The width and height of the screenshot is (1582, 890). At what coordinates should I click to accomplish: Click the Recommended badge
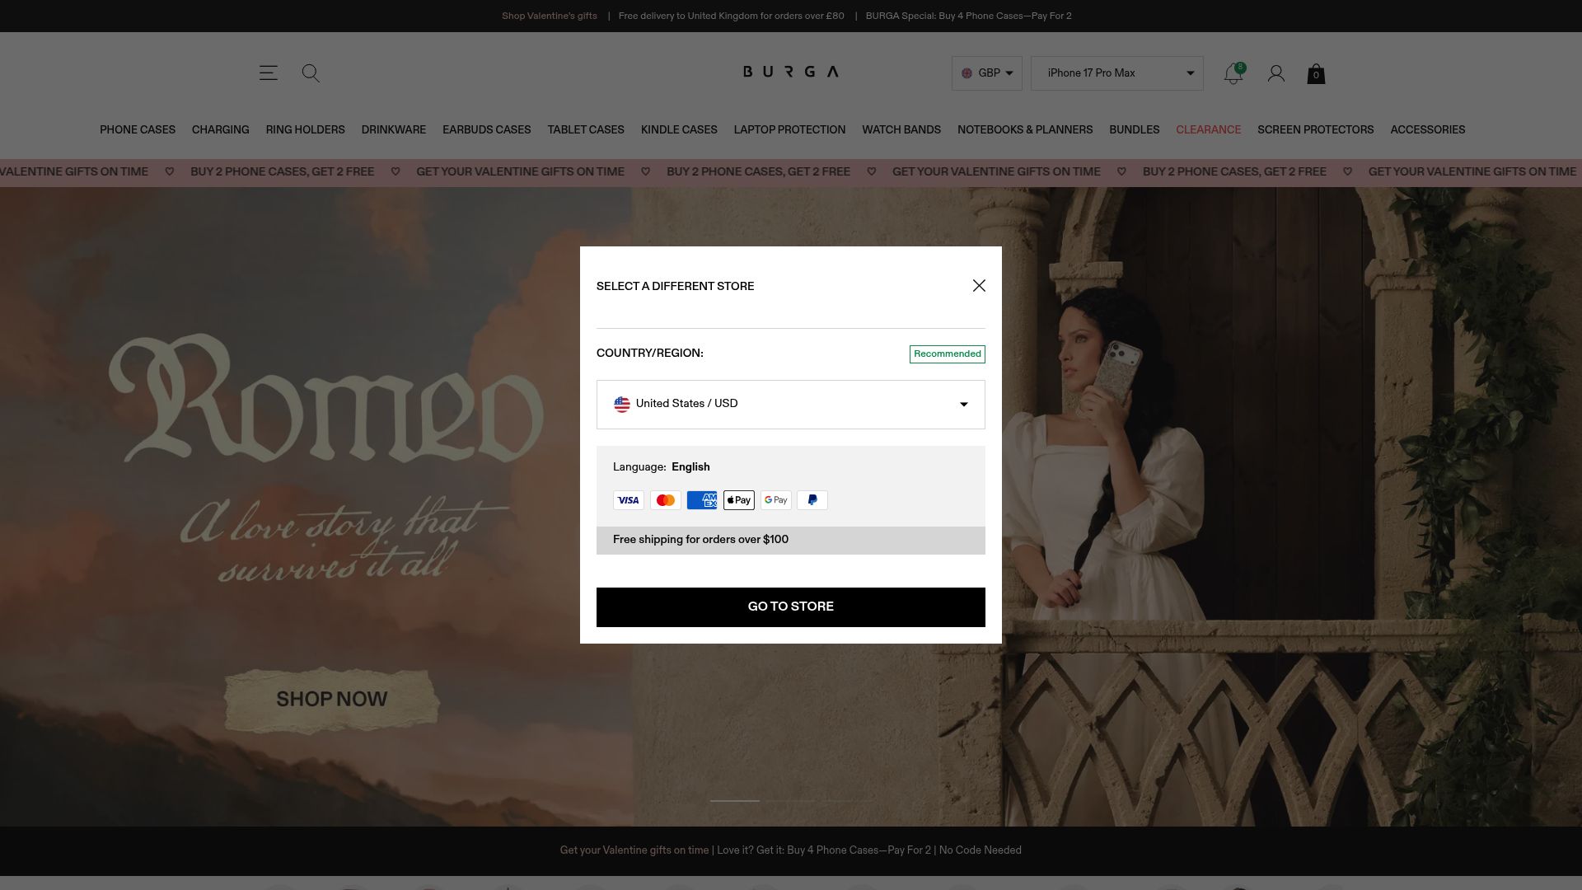(x=948, y=354)
